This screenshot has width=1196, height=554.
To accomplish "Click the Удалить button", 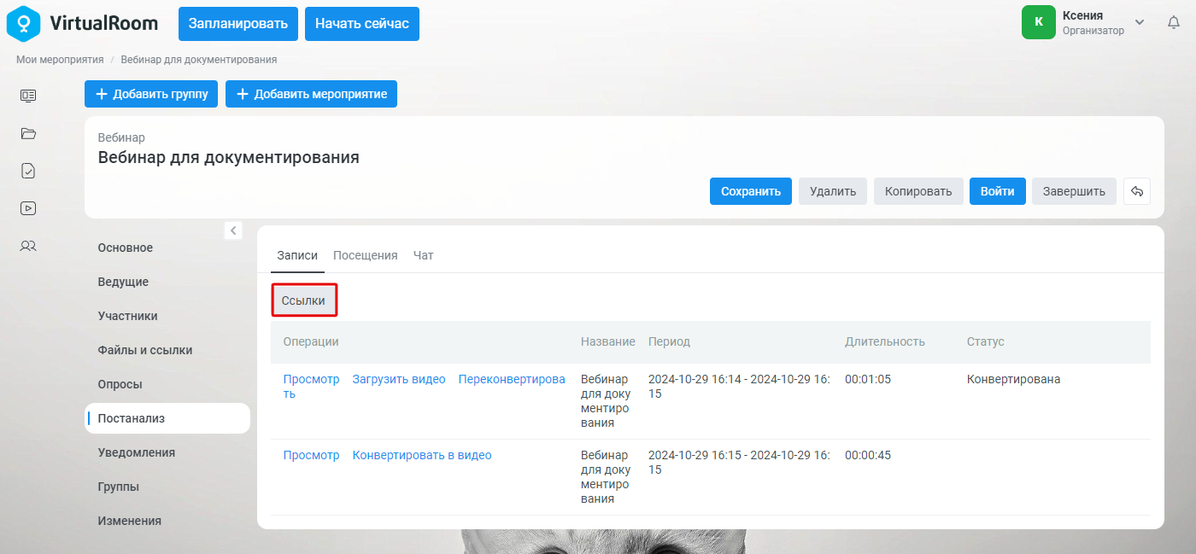I will click(x=833, y=191).
